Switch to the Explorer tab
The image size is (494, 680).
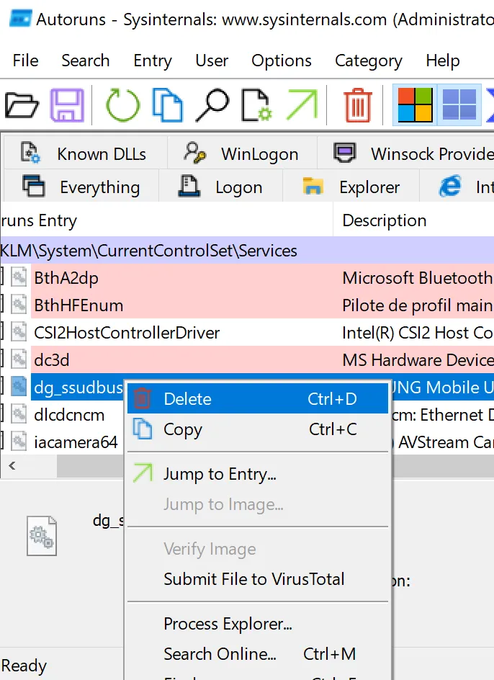coord(351,187)
